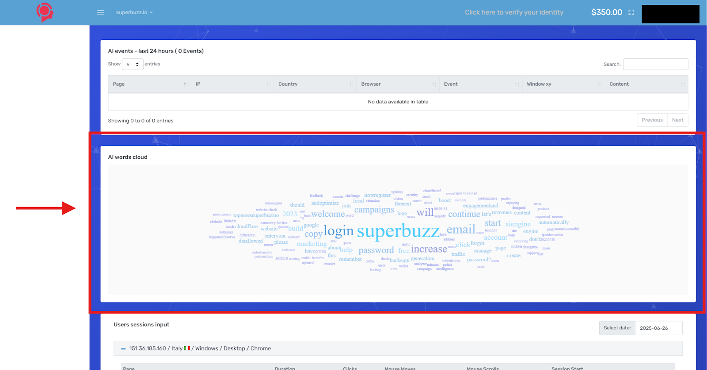
Task: Click the 'superbuzz' word in cloud
Action: pyautogui.click(x=398, y=231)
